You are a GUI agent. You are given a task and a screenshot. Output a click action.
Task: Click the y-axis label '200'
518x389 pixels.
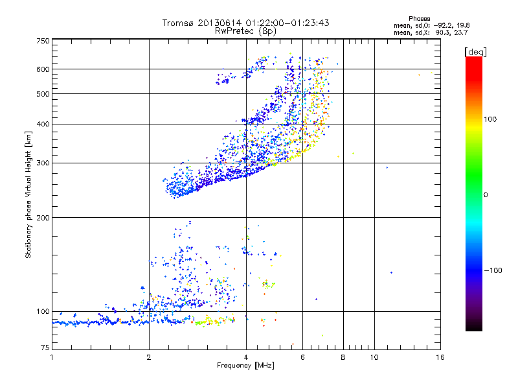click(x=43, y=218)
